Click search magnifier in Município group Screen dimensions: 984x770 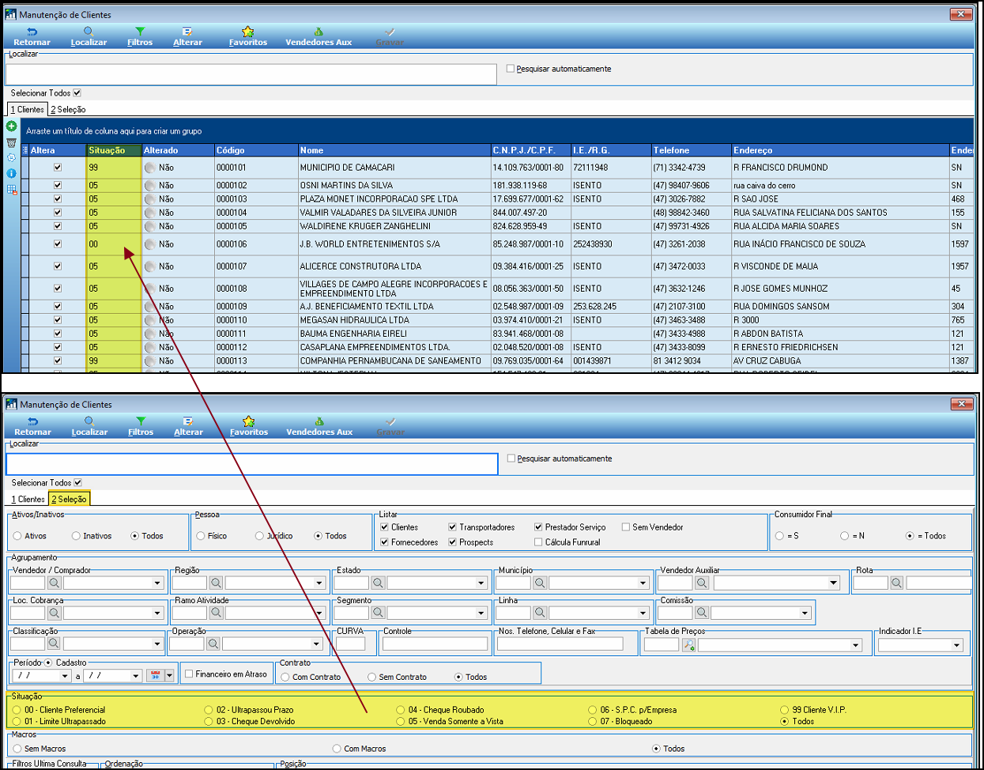click(539, 583)
